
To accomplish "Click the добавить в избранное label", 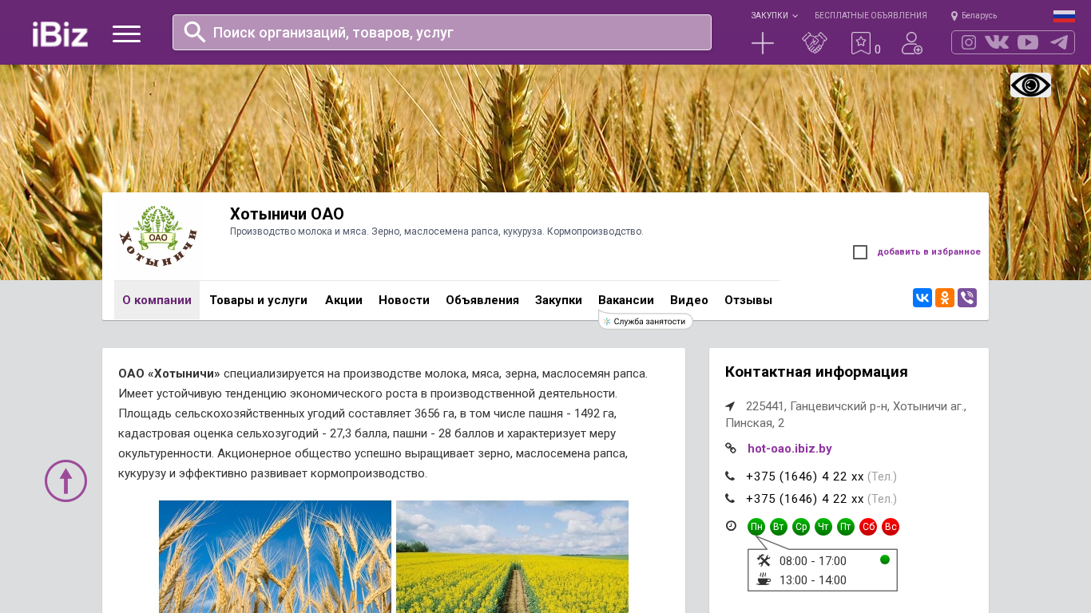I will tap(929, 252).
